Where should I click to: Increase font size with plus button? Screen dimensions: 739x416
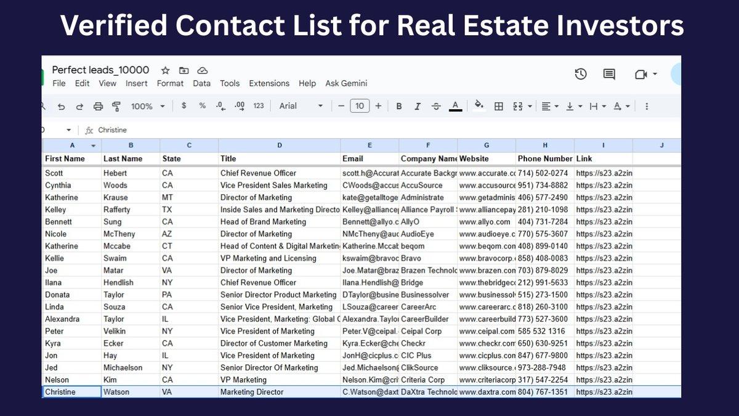[378, 106]
